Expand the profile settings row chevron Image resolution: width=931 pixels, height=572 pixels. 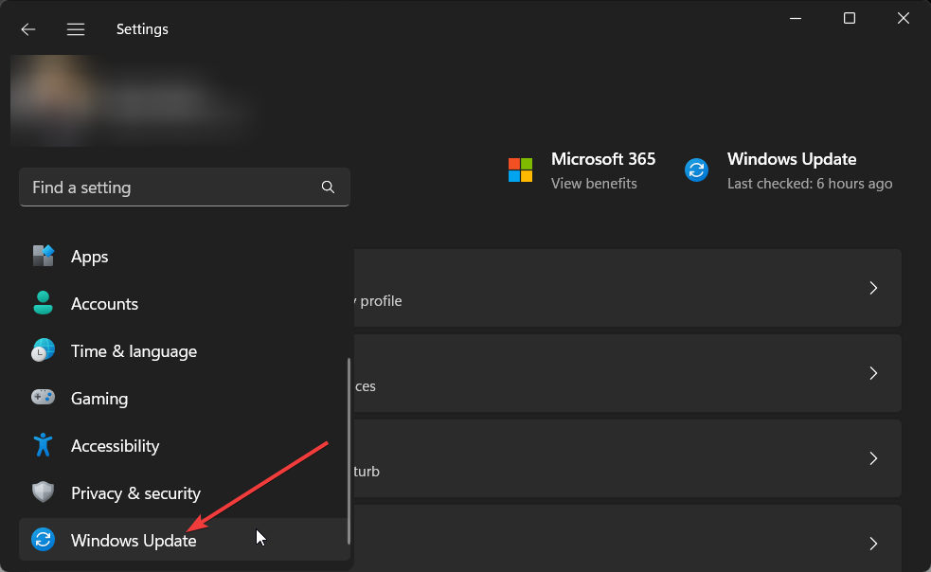[x=873, y=288]
